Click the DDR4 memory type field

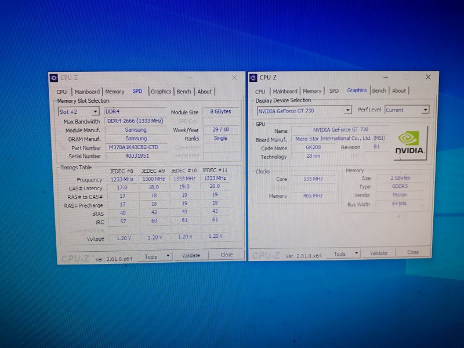tap(135, 111)
